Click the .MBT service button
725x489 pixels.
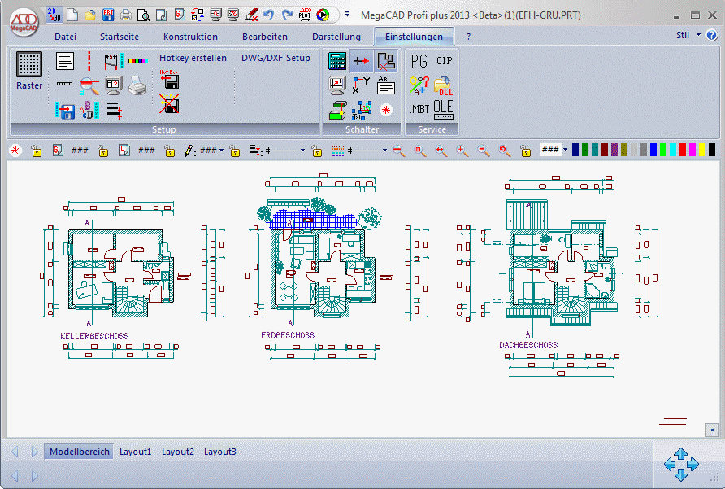click(x=419, y=109)
